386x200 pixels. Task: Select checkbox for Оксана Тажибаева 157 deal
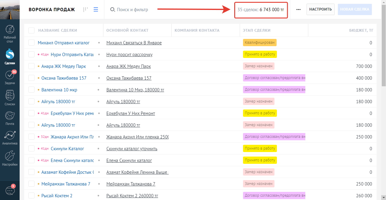[31, 78]
